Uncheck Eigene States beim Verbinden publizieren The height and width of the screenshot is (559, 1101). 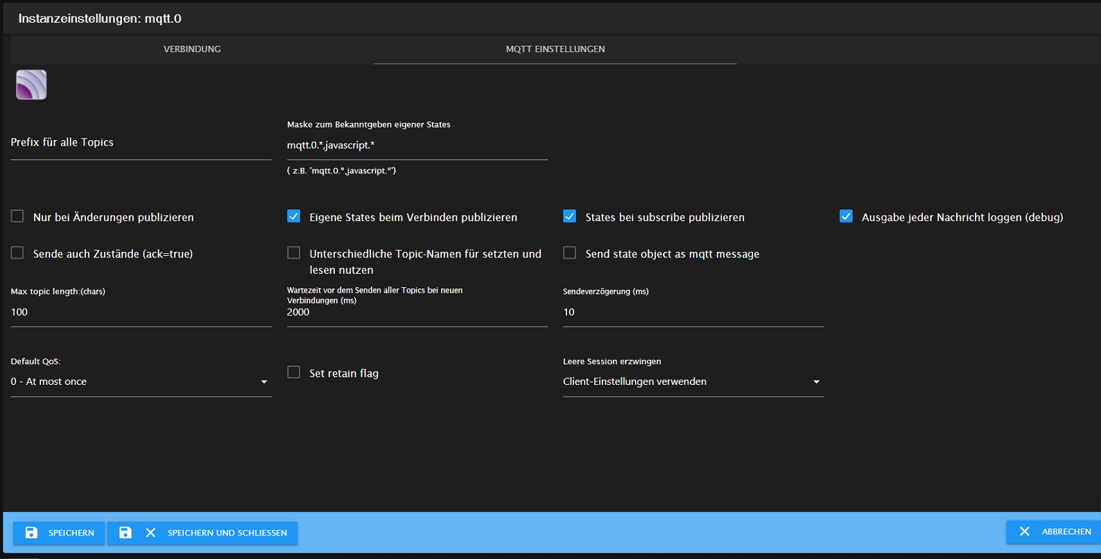pyautogui.click(x=294, y=216)
